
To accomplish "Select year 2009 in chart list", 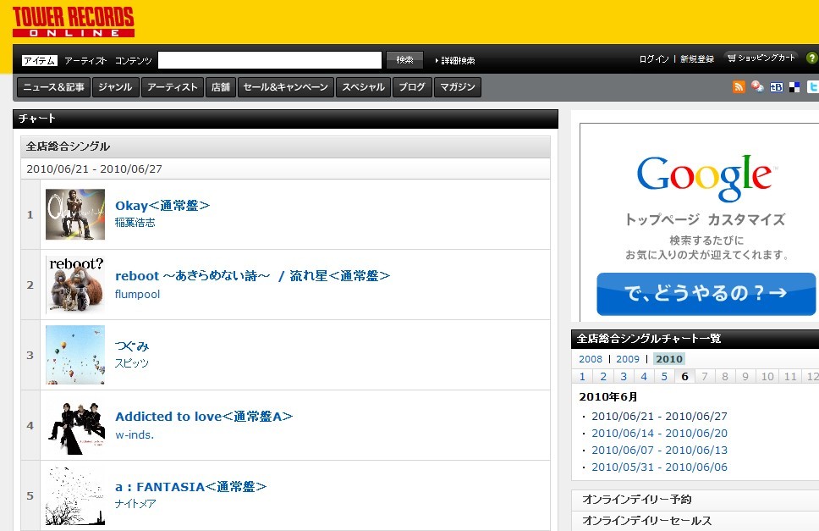I will pos(627,359).
